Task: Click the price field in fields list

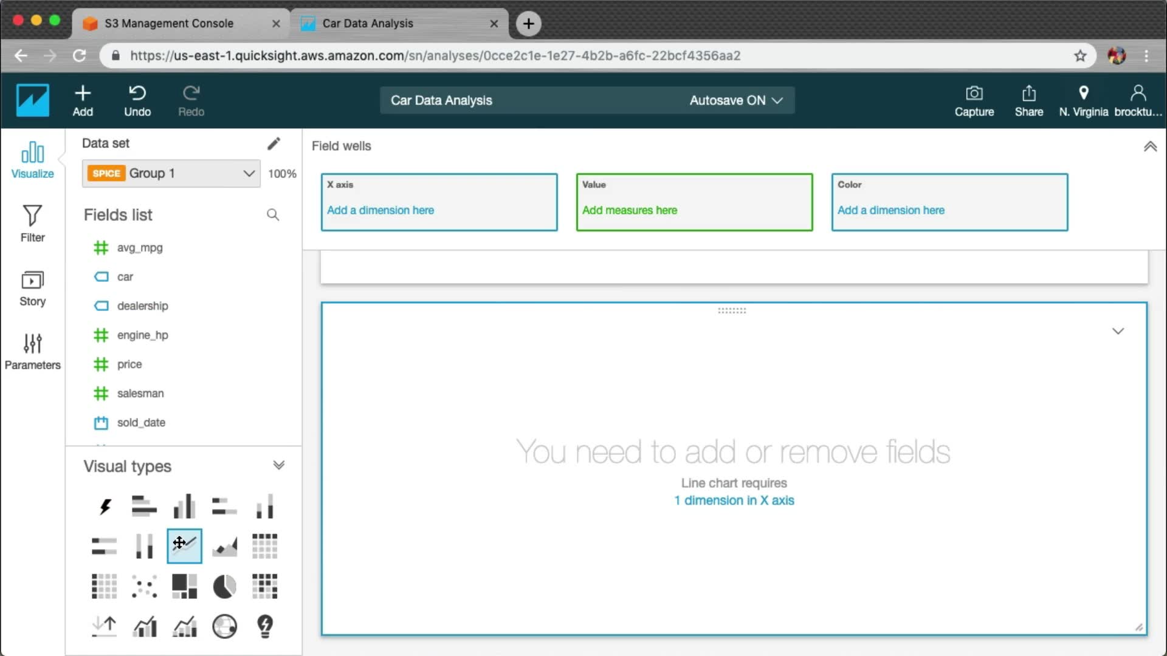Action: coord(129,364)
